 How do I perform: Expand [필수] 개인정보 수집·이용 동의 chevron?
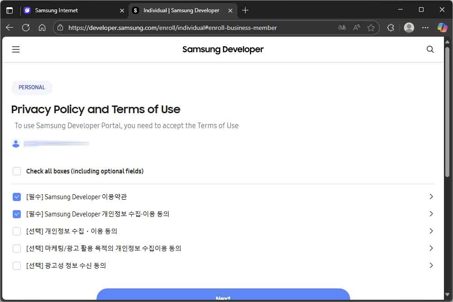point(431,214)
